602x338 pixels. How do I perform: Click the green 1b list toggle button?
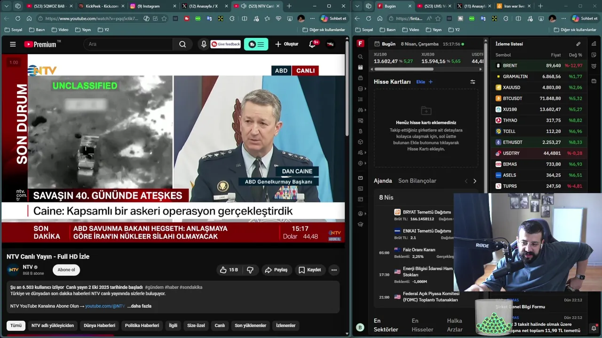[x=256, y=44]
